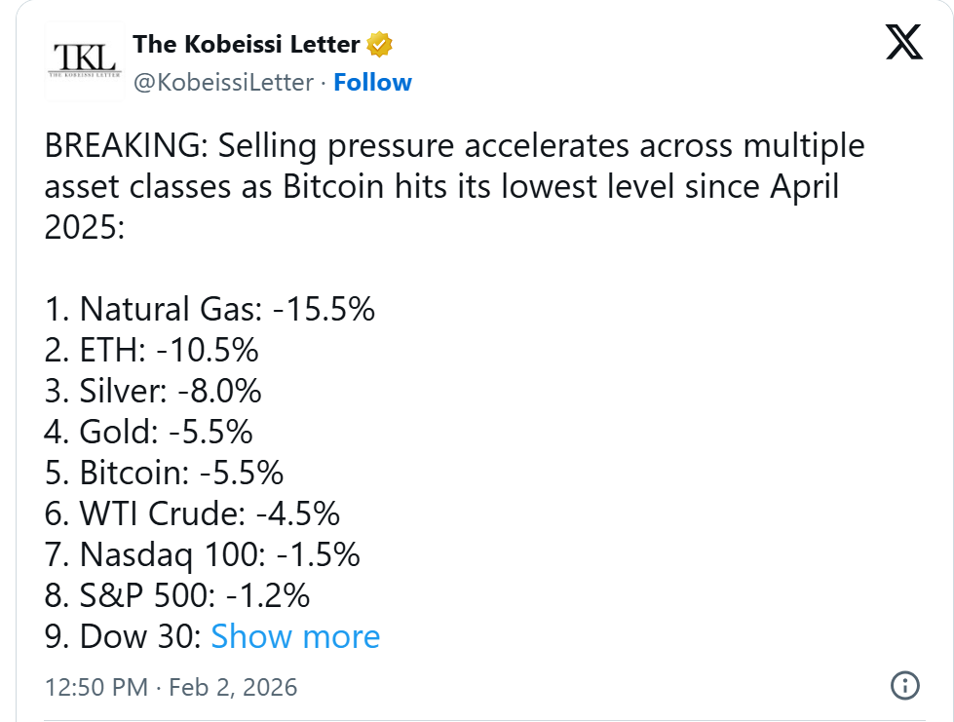954x722 pixels.
Task: Select the Nasdaq 100 -1.5% line
Action: coord(203,554)
